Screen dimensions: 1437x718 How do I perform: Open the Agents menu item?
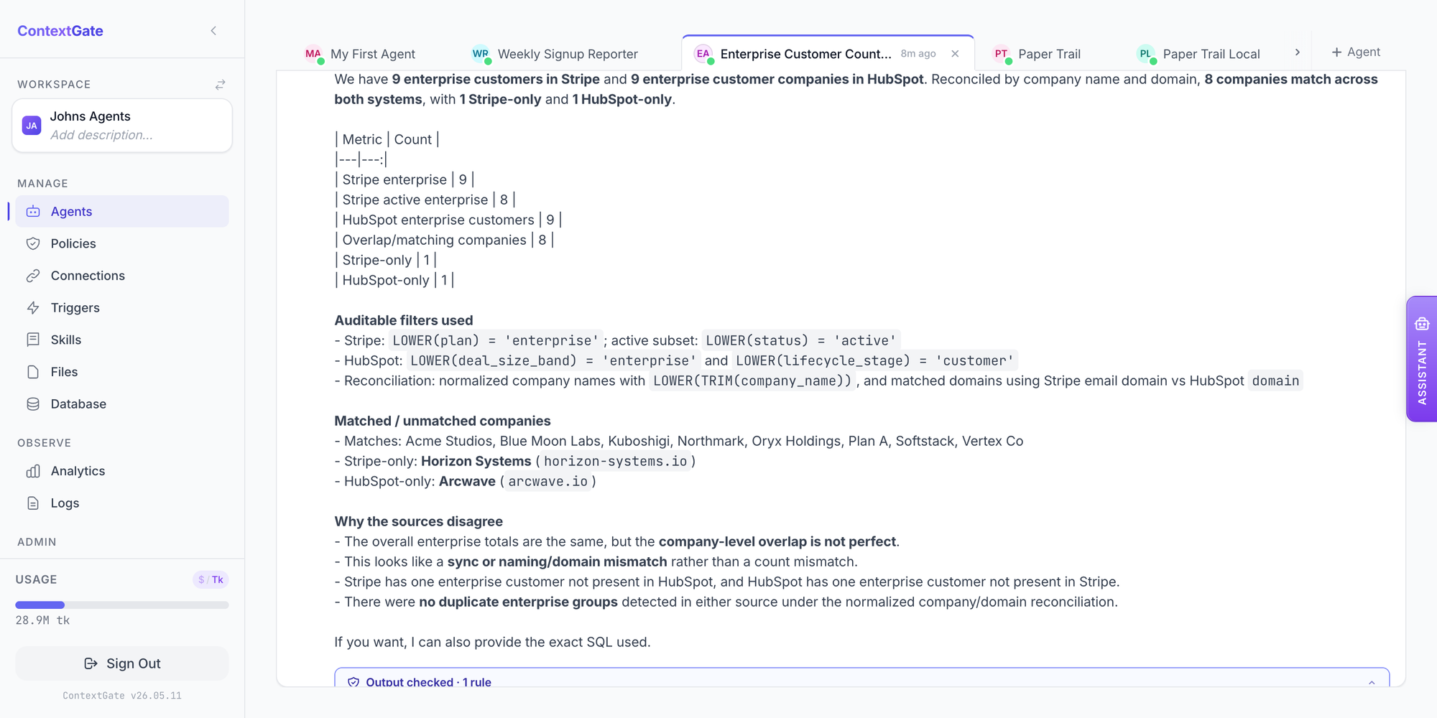122,212
